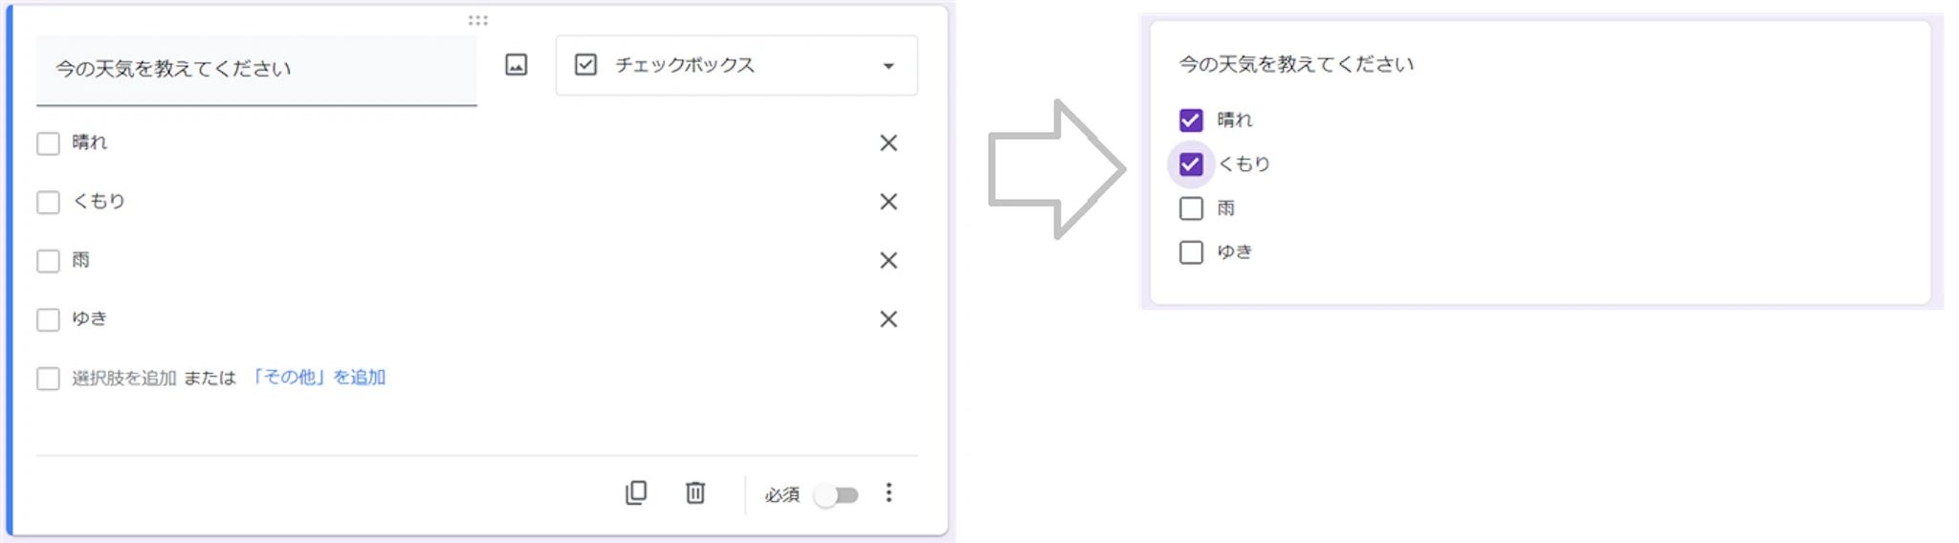Click the add image icon beside the question
The image size is (1959, 543).
point(516,65)
